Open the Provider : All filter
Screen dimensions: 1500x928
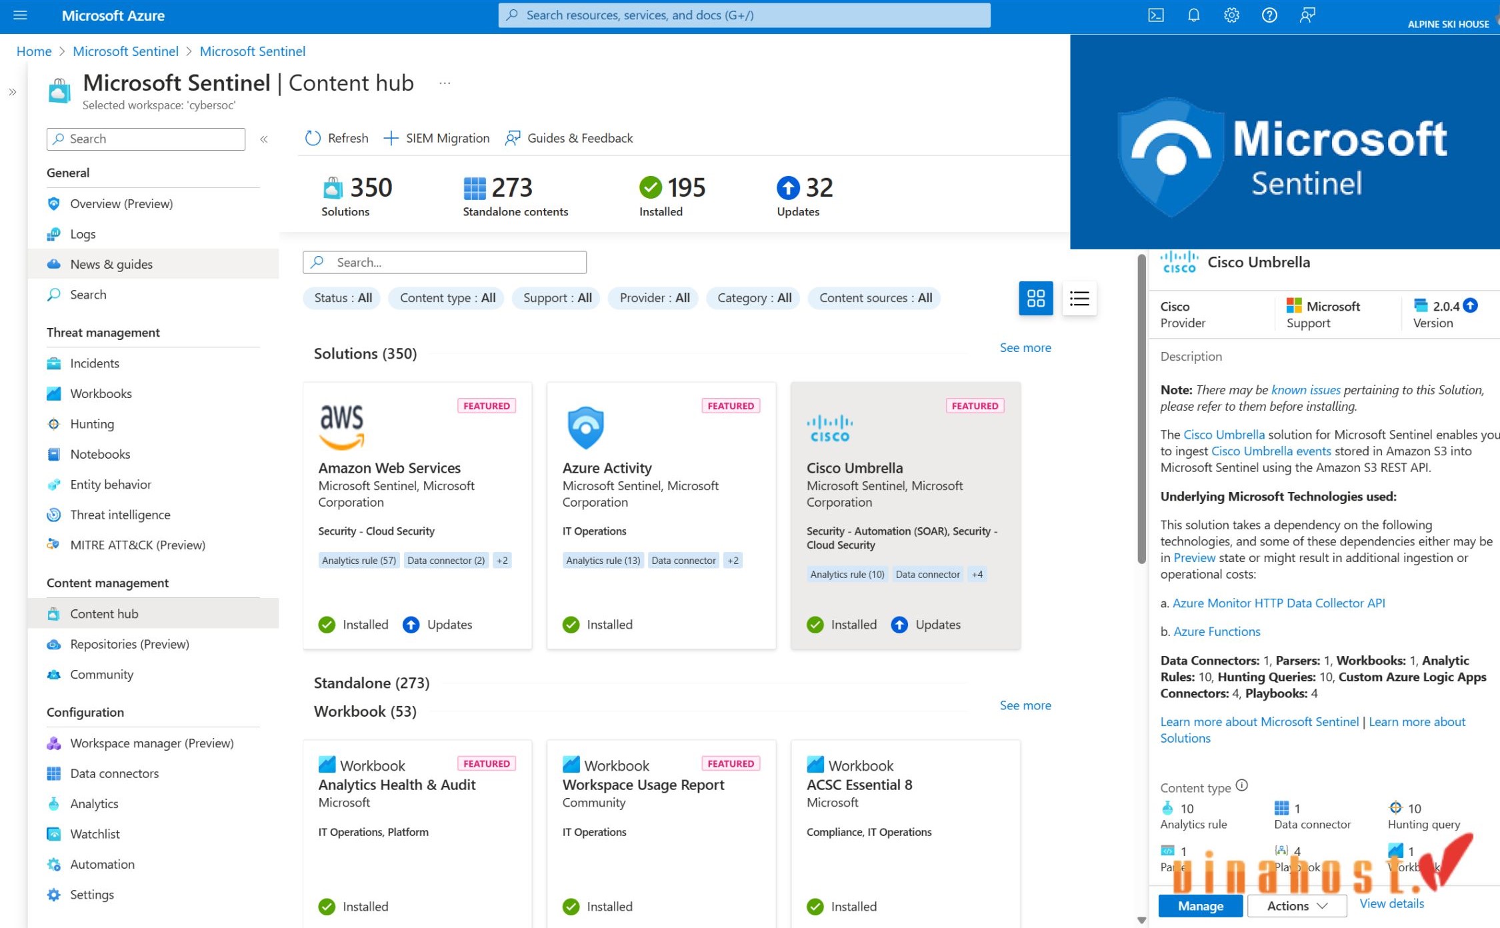(655, 298)
